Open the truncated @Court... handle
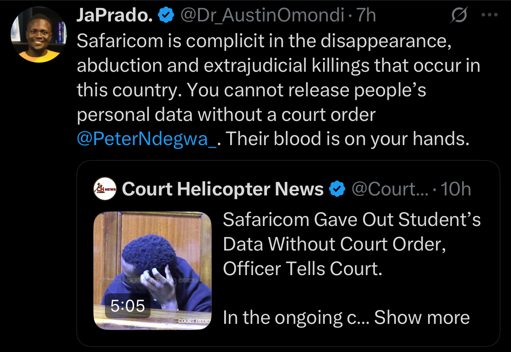The image size is (511, 352). [390, 189]
